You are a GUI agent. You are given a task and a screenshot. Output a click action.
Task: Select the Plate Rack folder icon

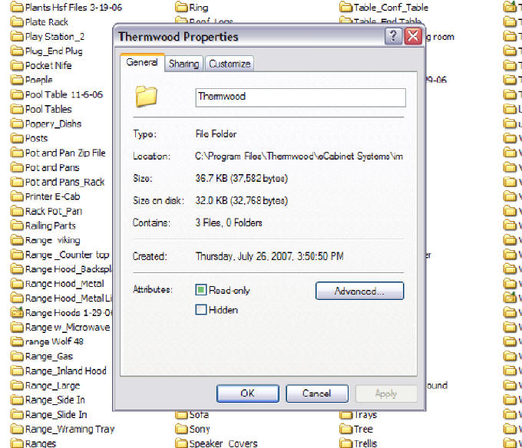coord(17,21)
